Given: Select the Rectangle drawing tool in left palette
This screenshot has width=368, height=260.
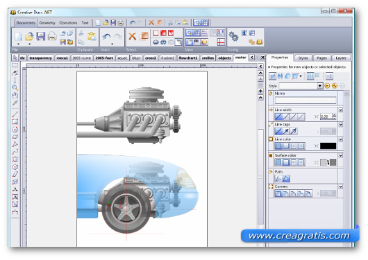Looking at the screenshot, I should [x=15, y=121].
